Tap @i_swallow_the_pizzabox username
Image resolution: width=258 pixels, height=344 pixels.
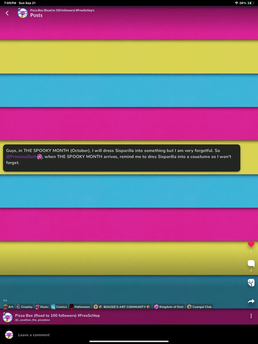[x=32, y=320]
